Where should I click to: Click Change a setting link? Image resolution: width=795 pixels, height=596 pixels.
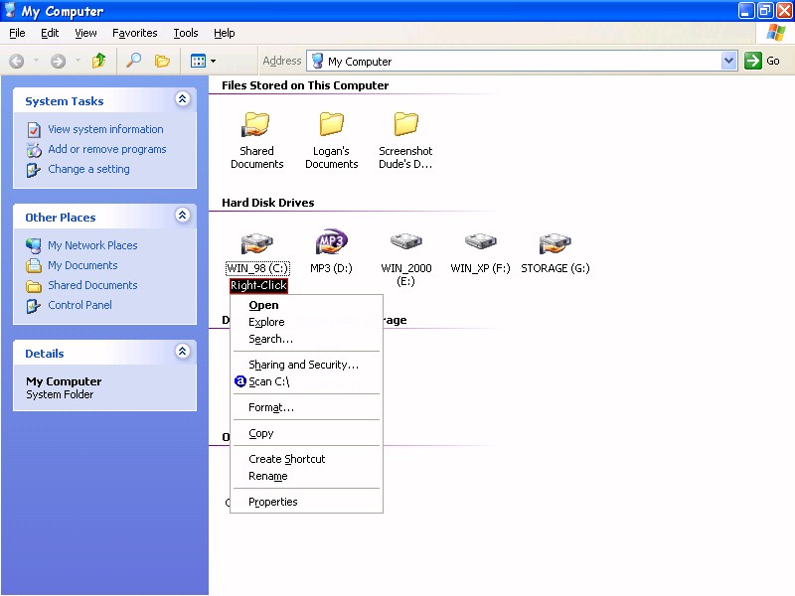[88, 169]
